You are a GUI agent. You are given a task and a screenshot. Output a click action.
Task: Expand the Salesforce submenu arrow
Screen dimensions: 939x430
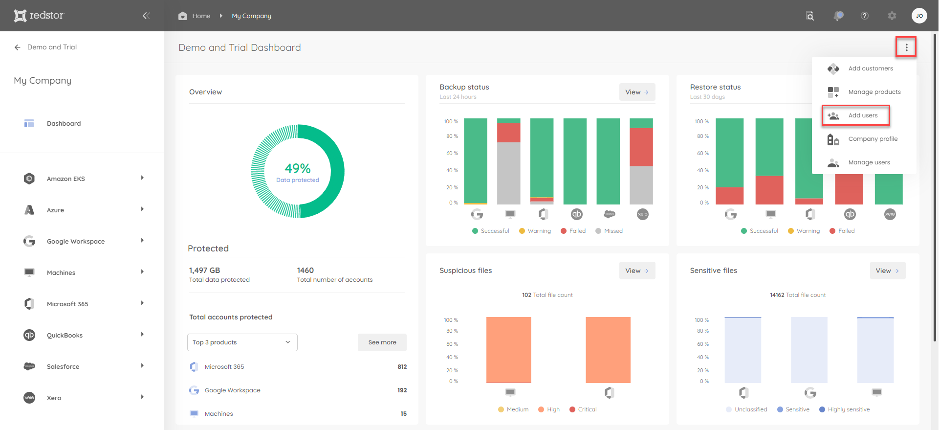pyautogui.click(x=142, y=366)
